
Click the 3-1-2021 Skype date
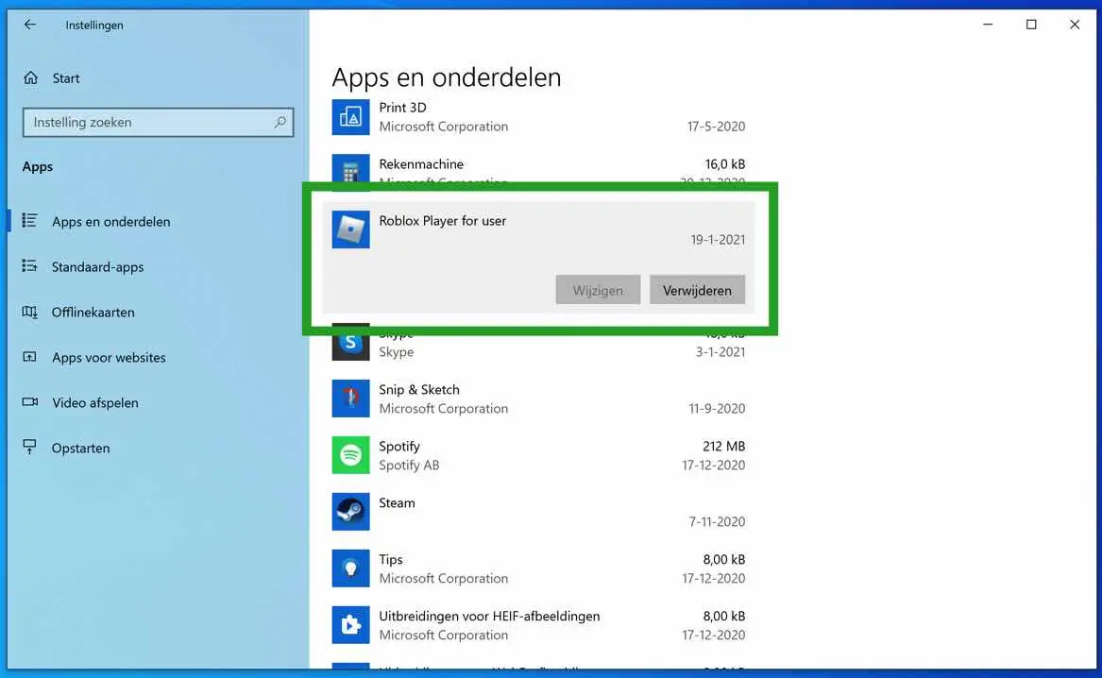pyautogui.click(x=721, y=352)
